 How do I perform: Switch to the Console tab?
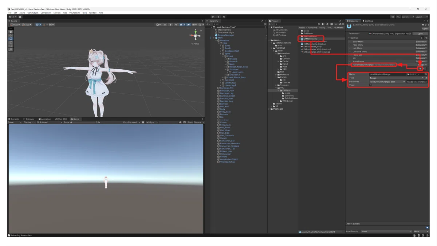[14, 119]
